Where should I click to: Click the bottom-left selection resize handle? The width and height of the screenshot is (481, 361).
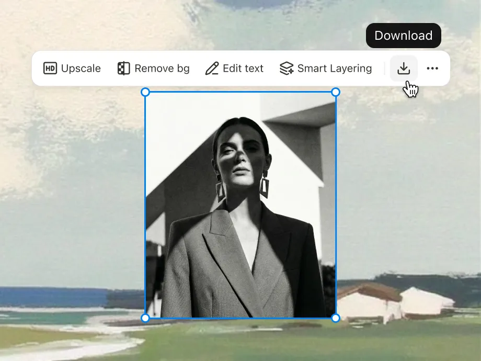pyautogui.click(x=145, y=318)
